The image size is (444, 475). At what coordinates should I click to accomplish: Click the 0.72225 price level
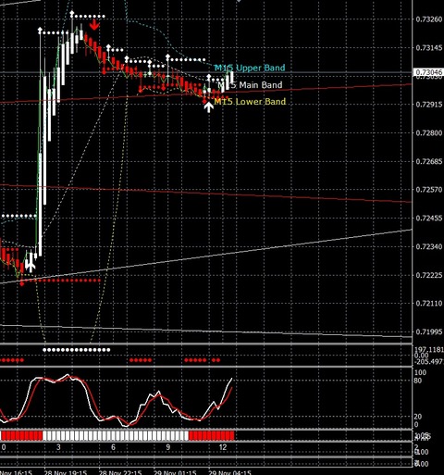pyautogui.click(x=429, y=275)
